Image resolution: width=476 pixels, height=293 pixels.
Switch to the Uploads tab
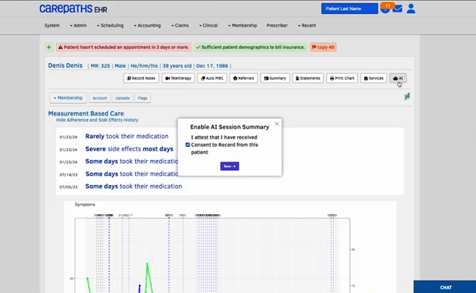pyautogui.click(x=122, y=98)
